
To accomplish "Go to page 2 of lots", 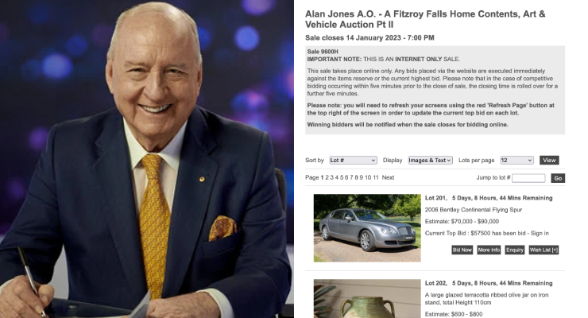I will (327, 177).
